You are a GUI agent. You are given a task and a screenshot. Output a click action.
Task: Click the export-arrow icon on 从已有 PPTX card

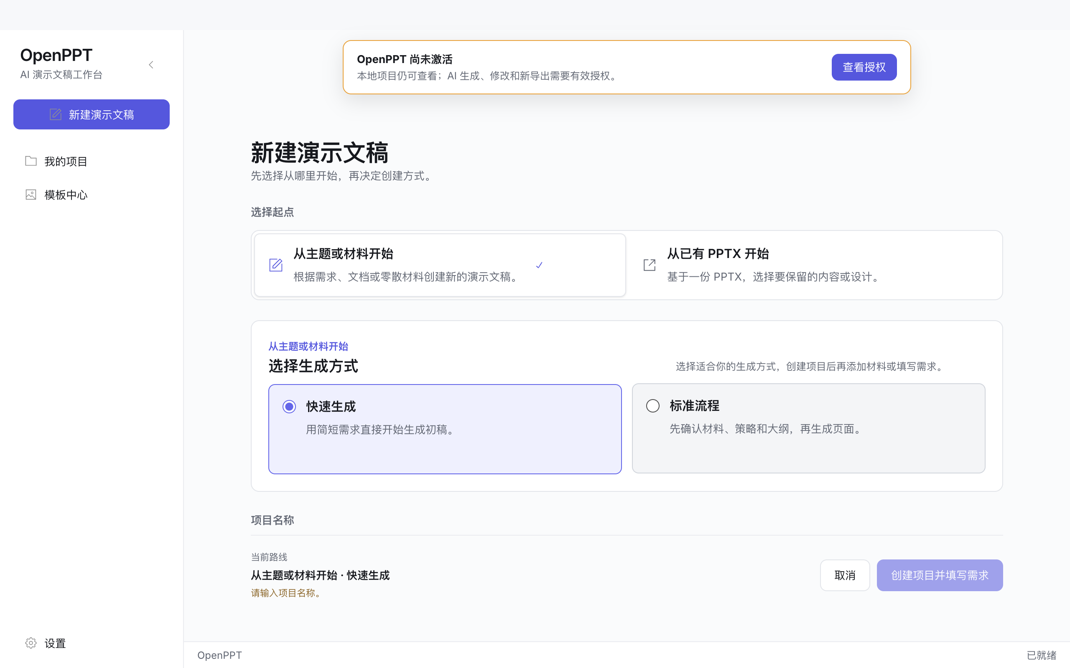tap(650, 265)
